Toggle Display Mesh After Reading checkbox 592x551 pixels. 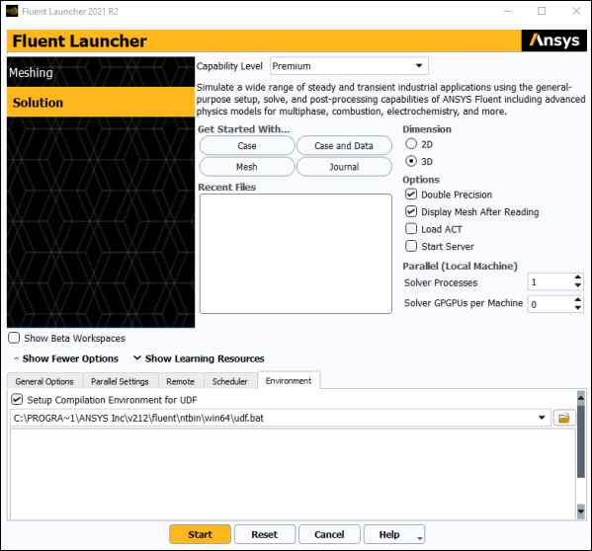[x=411, y=211]
